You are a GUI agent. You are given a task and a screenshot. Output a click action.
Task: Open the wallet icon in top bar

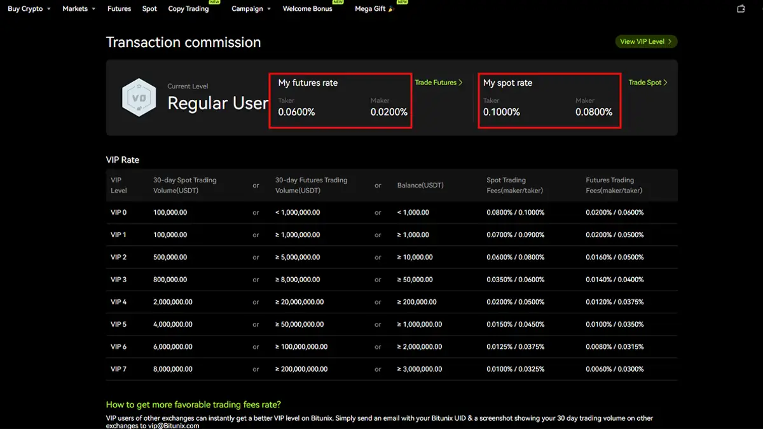[741, 9]
